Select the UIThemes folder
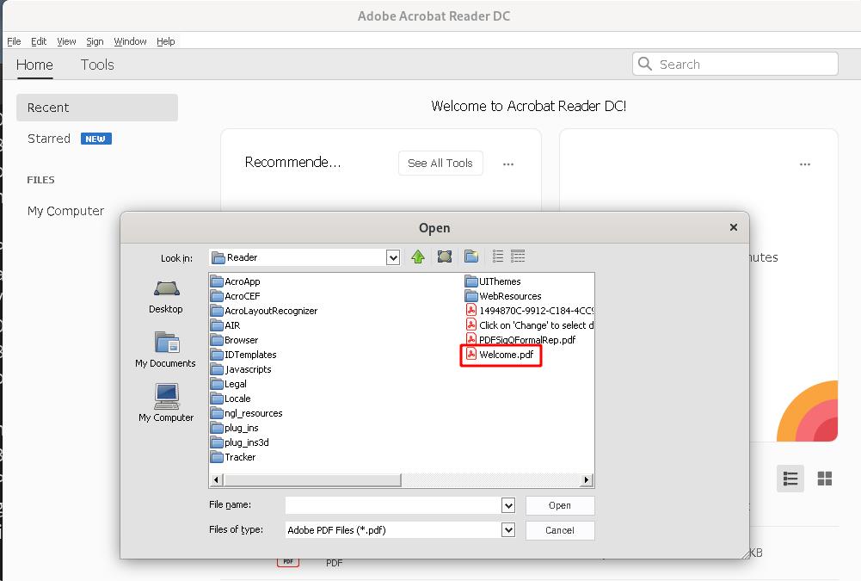Screen dimensions: 861x581 [x=493, y=281]
